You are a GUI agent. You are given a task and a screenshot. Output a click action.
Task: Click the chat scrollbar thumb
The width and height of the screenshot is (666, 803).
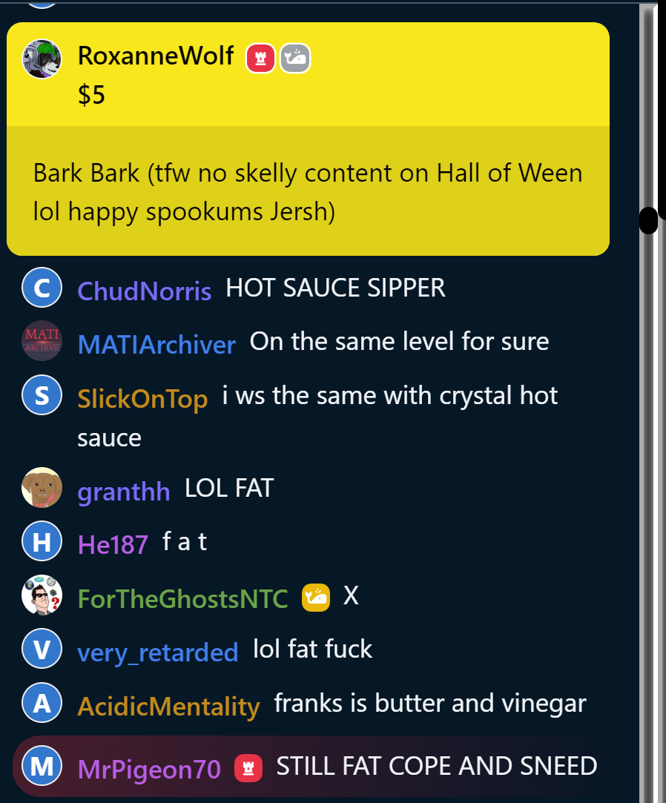[x=649, y=221]
